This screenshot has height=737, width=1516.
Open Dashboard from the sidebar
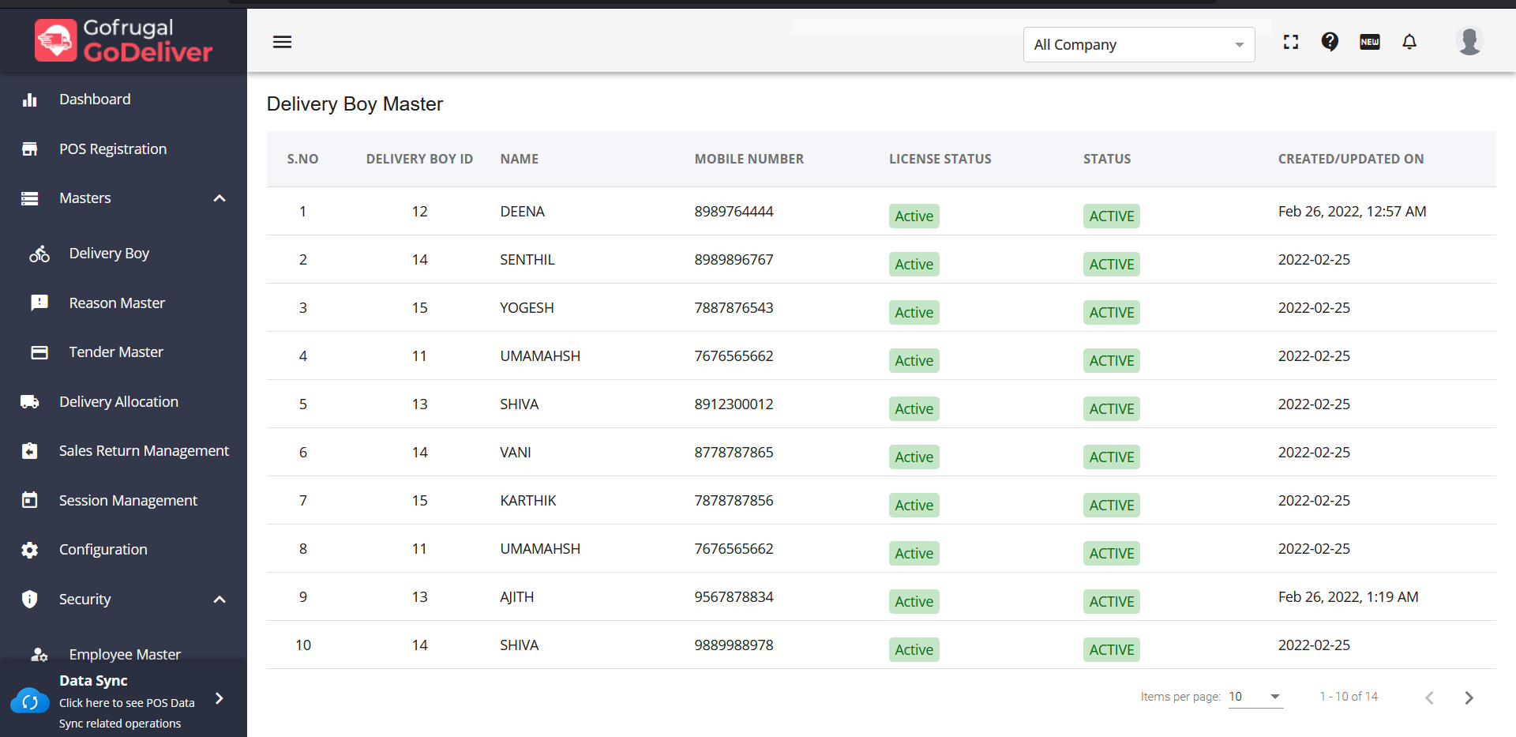click(95, 100)
